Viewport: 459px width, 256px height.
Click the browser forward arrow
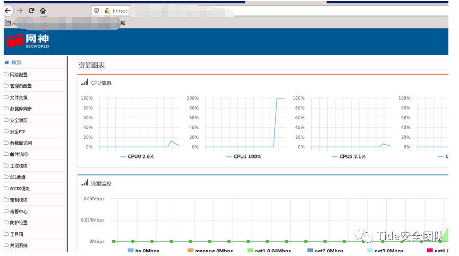click(20, 11)
